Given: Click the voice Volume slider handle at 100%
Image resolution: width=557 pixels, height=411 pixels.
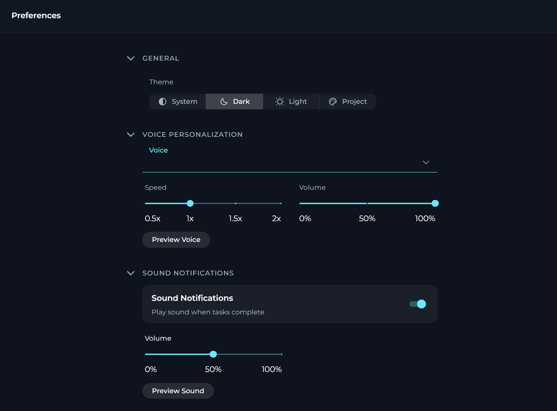Looking at the screenshot, I should (435, 203).
